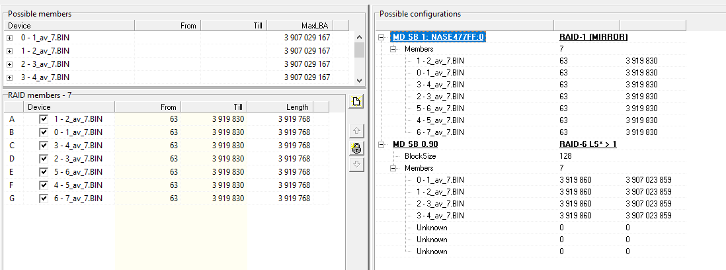Uncheck member B 0 - 1_av_7.BIN
726x270 pixels.
pos(44,132)
